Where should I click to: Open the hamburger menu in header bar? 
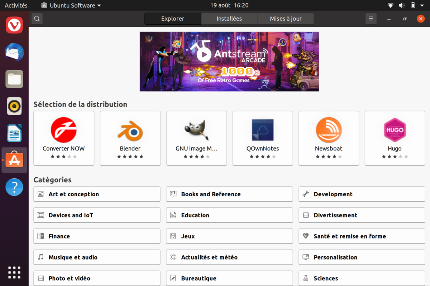(x=371, y=19)
